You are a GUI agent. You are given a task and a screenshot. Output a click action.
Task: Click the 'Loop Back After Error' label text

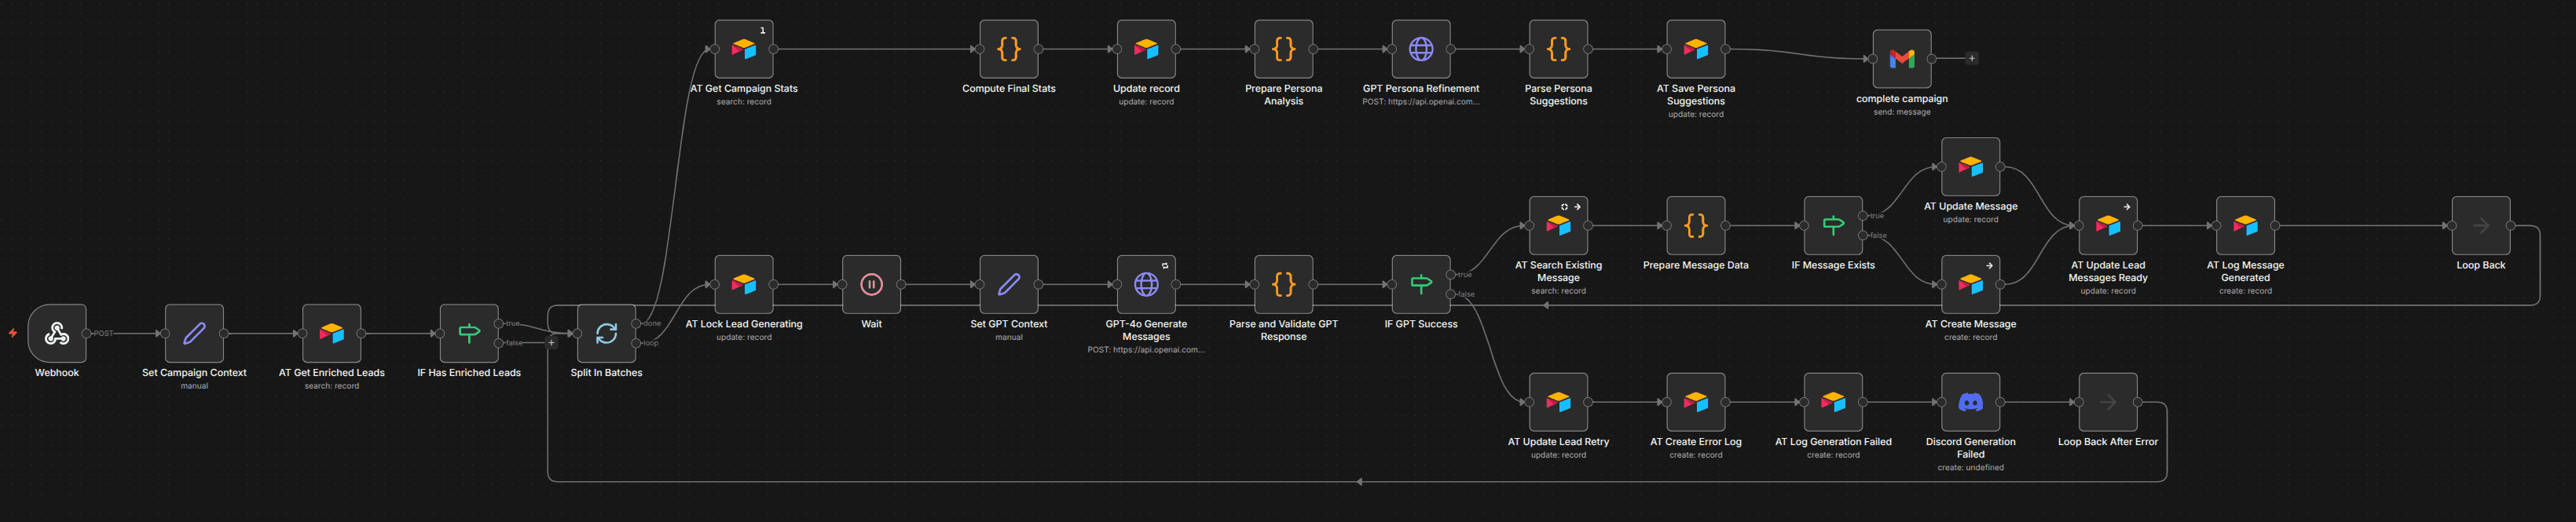pyautogui.click(x=2108, y=442)
